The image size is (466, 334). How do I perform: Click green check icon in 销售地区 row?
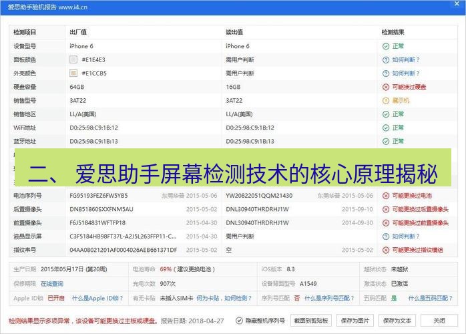[386, 114]
